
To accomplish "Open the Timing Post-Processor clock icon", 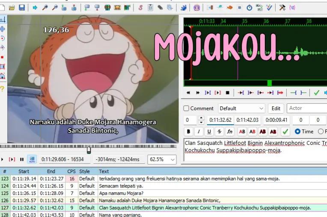I will tap(249, 8).
